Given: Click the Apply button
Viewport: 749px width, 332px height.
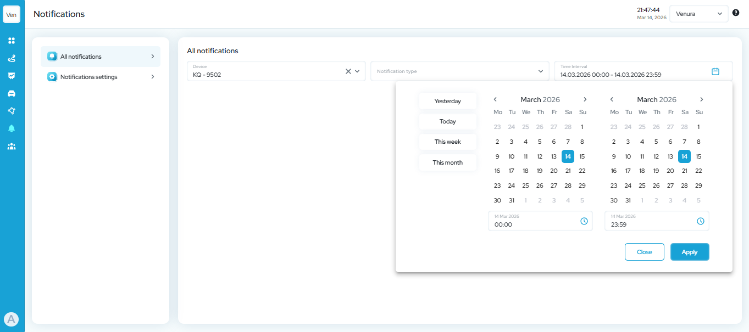Looking at the screenshot, I should pyautogui.click(x=690, y=252).
